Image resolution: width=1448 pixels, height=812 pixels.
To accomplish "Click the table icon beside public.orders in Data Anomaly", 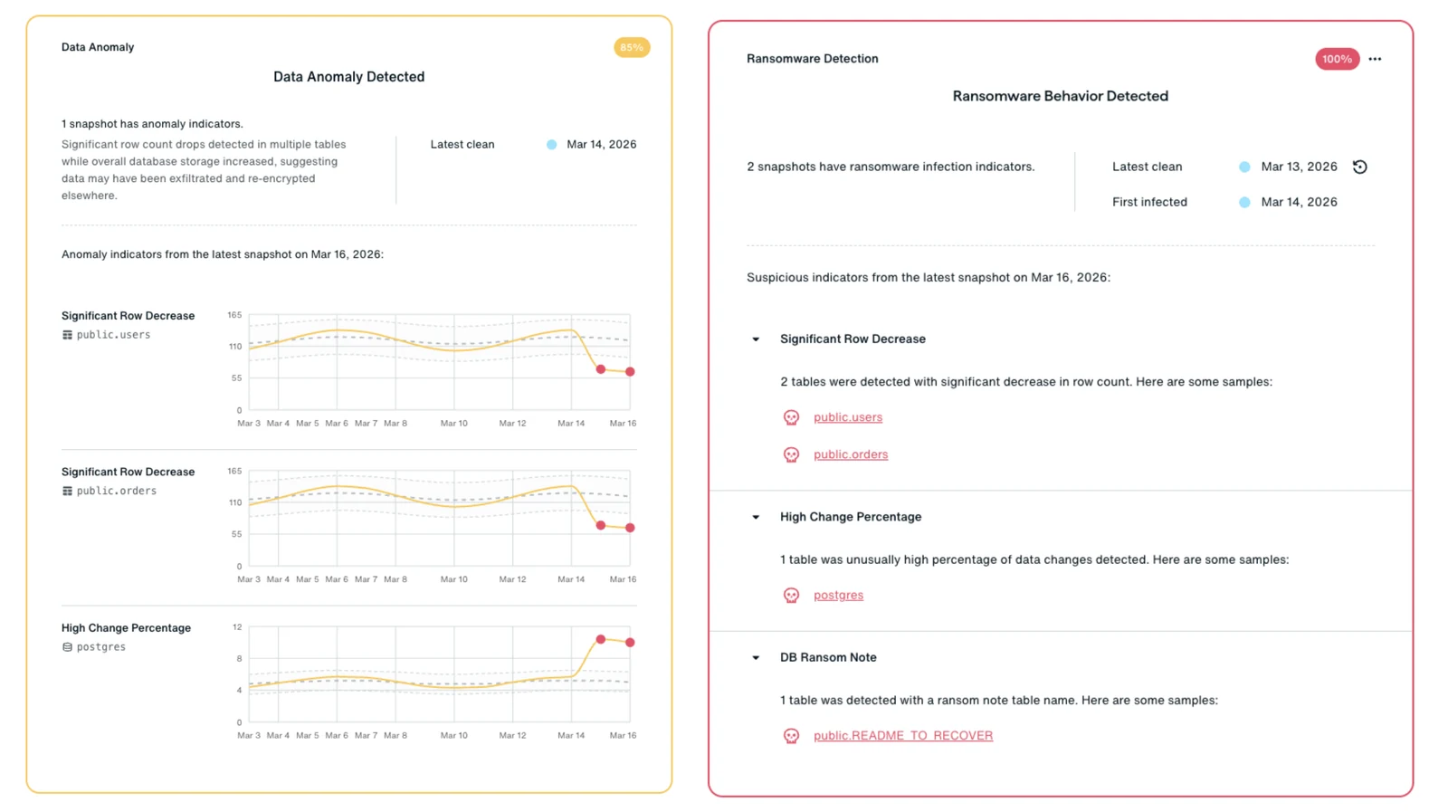I will 67,491.
